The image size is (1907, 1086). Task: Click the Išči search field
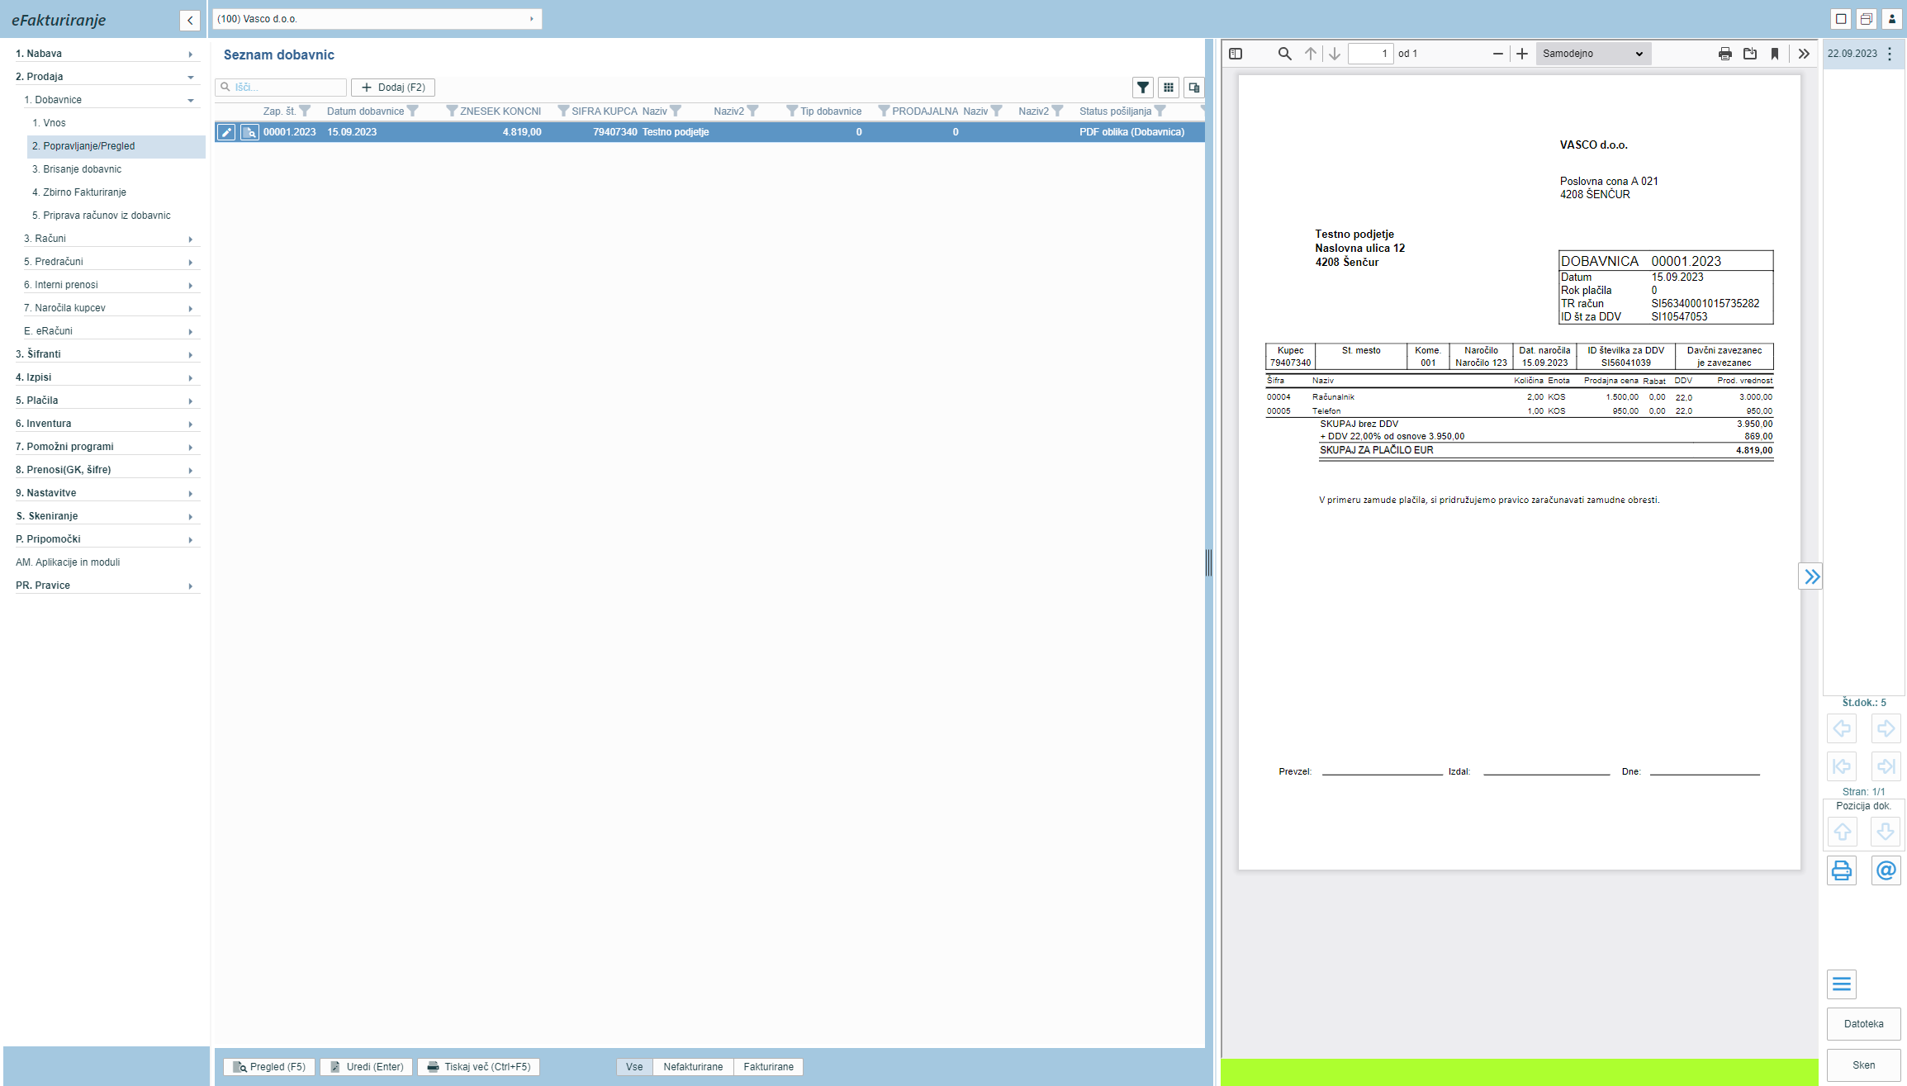[281, 88]
